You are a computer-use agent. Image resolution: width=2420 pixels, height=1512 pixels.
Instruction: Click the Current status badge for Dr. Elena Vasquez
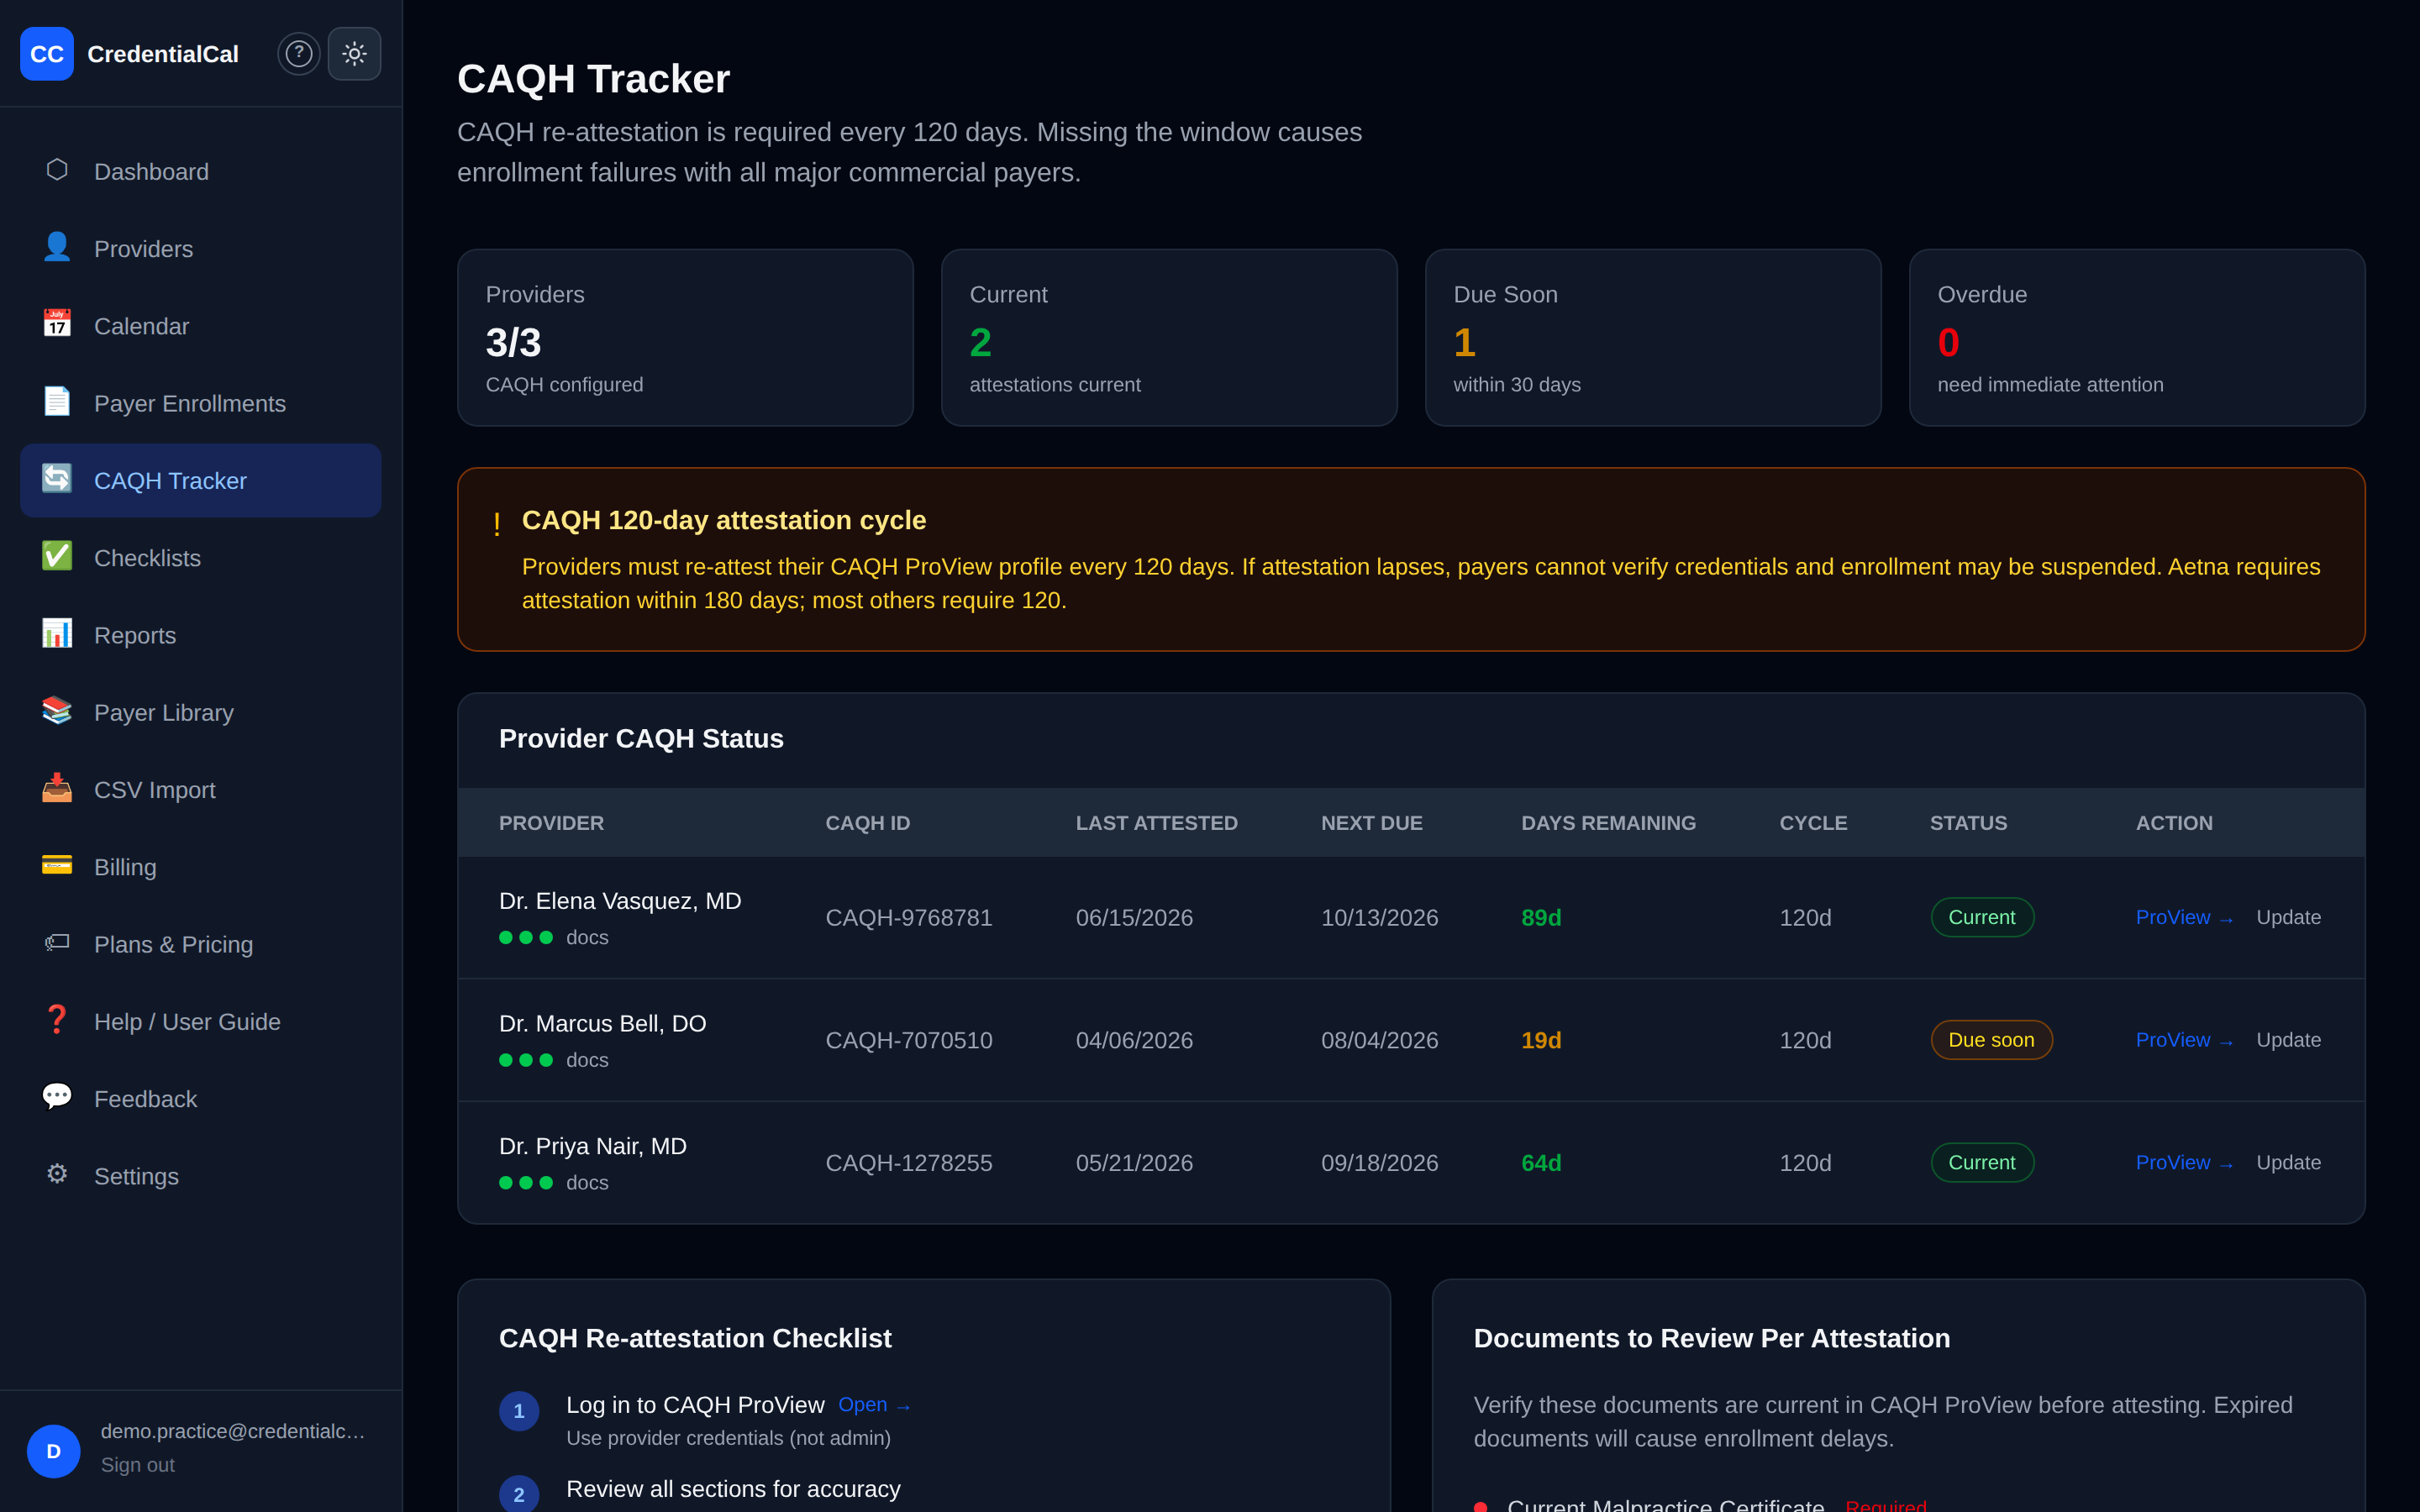click(1981, 917)
